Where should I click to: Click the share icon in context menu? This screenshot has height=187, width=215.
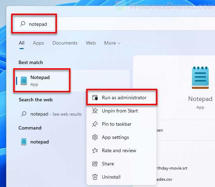pyautogui.click(x=95, y=164)
